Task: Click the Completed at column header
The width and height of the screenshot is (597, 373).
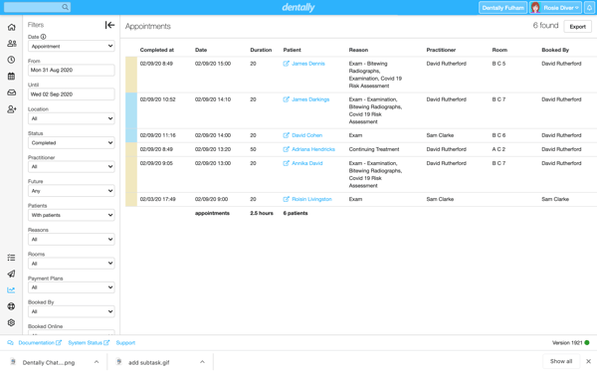Action: pyautogui.click(x=157, y=50)
